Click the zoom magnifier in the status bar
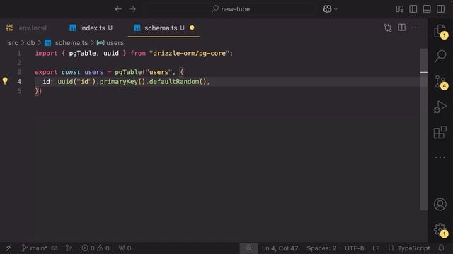The width and height of the screenshot is (453, 254). pyautogui.click(x=248, y=248)
